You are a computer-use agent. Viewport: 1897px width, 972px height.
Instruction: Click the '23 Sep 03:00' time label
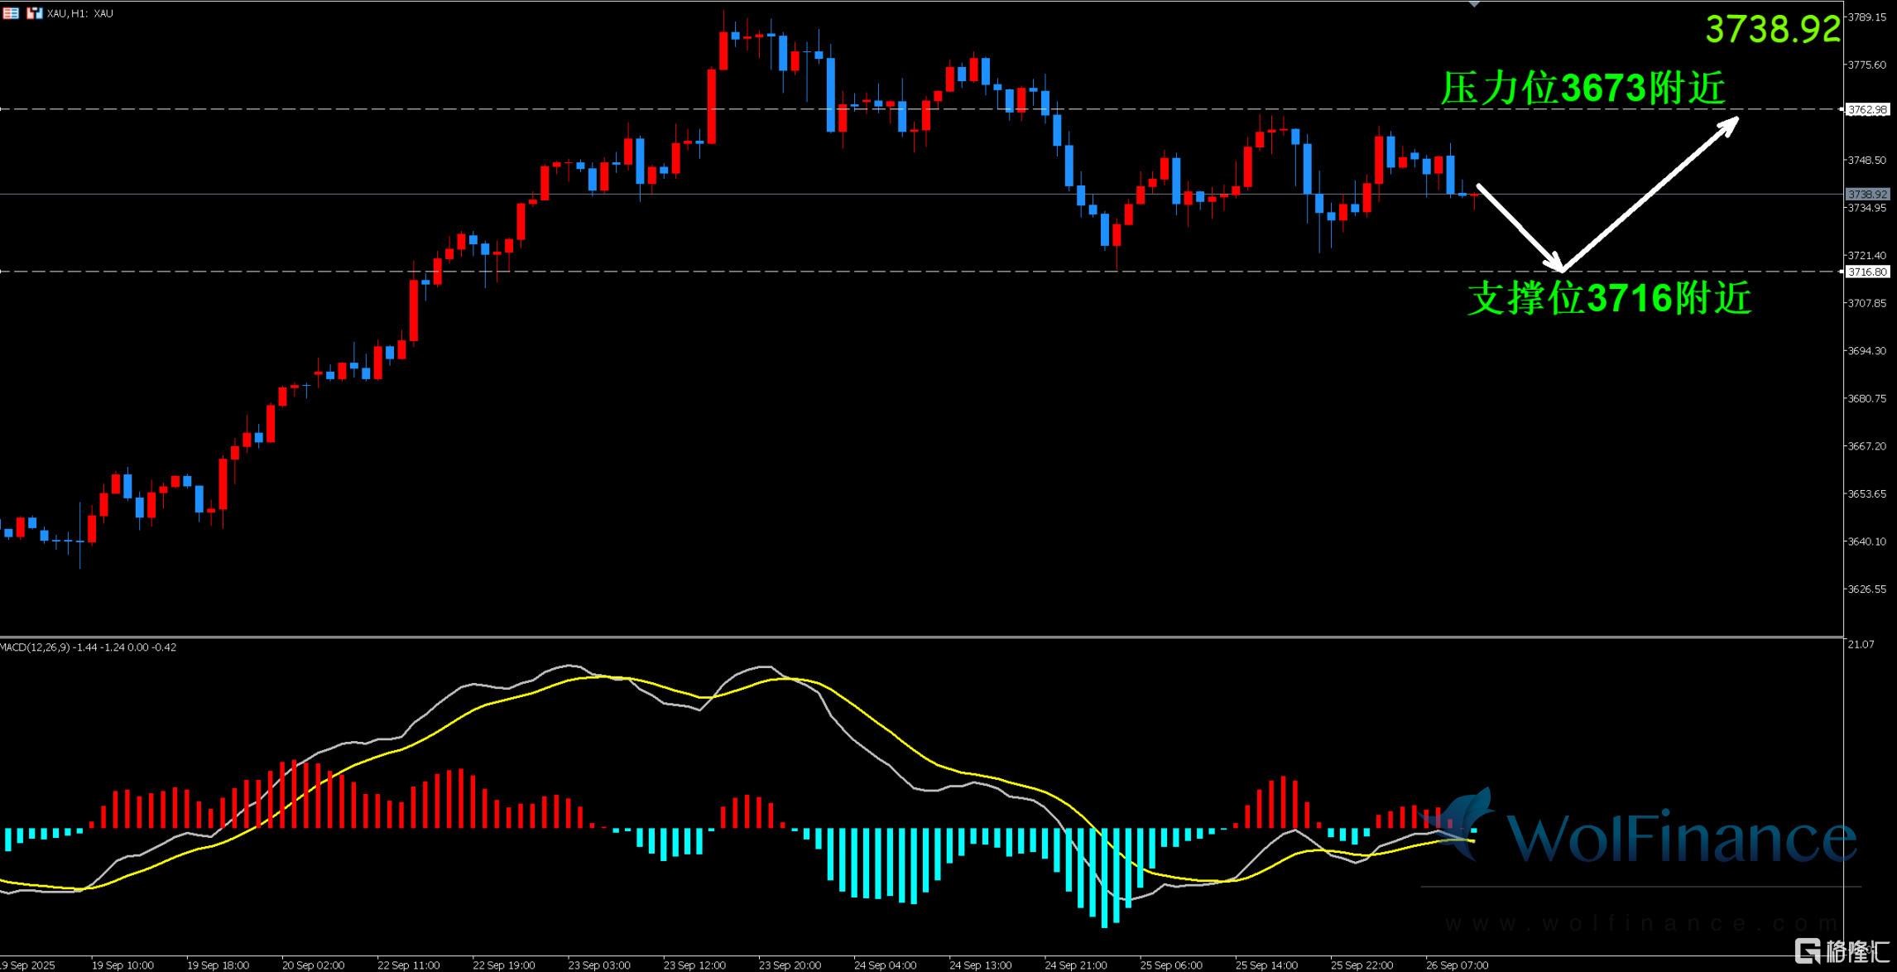click(x=599, y=965)
